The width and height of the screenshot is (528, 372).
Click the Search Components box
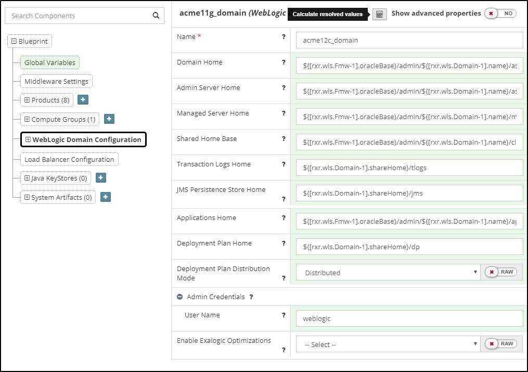tap(78, 16)
